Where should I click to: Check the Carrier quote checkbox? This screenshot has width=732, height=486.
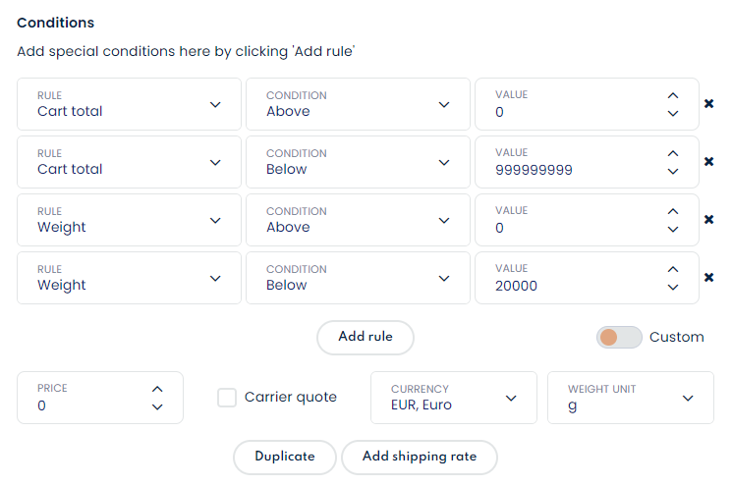pyautogui.click(x=227, y=398)
